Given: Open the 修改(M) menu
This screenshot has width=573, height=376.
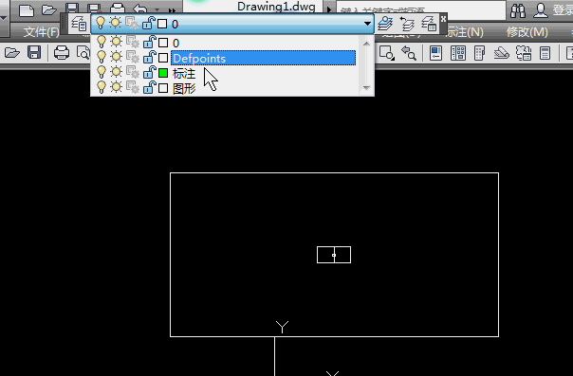Looking at the screenshot, I should 527,32.
